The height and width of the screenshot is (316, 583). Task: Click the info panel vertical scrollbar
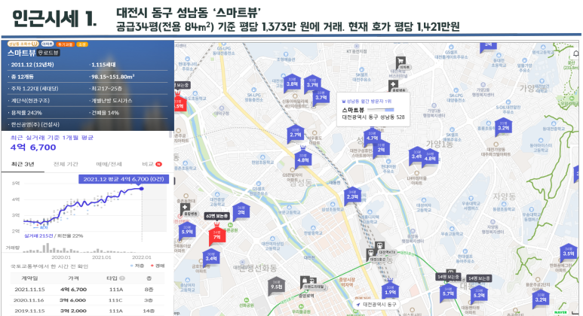coord(171,134)
